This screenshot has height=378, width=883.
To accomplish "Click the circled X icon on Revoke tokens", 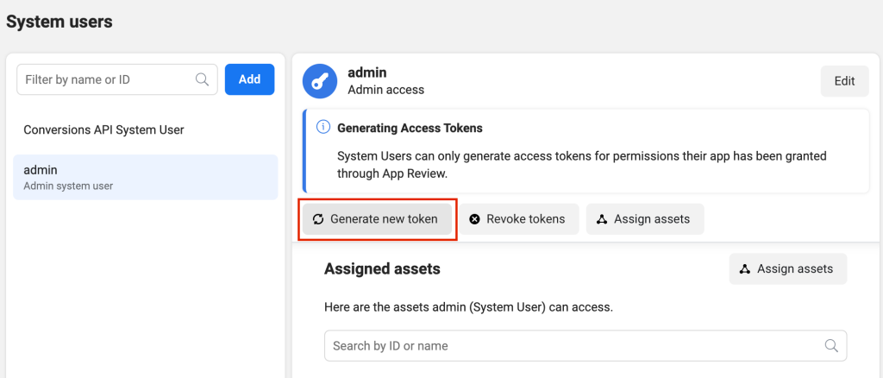I will [474, 219].
